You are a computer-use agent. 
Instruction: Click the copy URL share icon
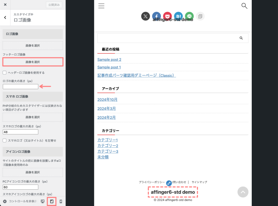click(200, 16)
